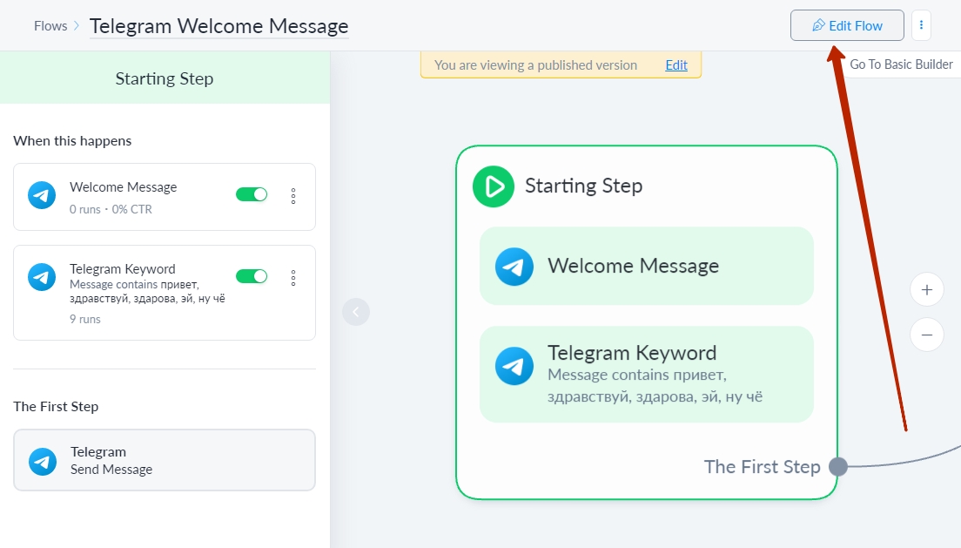Image resolution: width=961 pixels, height=548 pixels.
Task: Click the 'You are viewing a published version' notice
Action: pos(535,65)
